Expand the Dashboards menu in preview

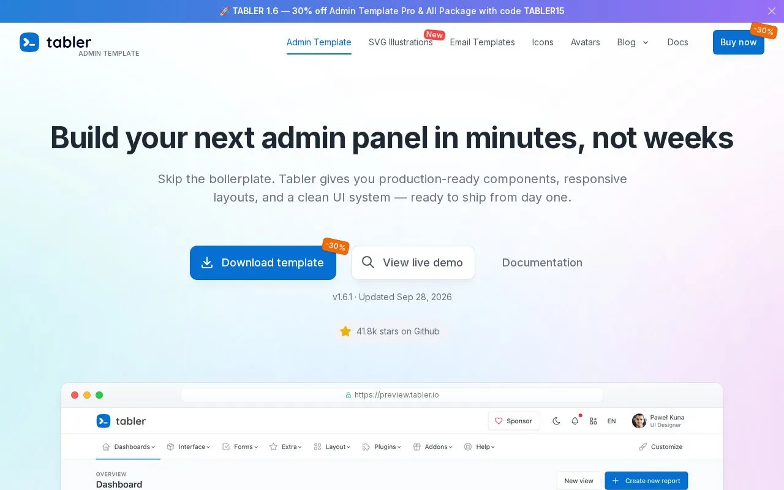(128, 447)
